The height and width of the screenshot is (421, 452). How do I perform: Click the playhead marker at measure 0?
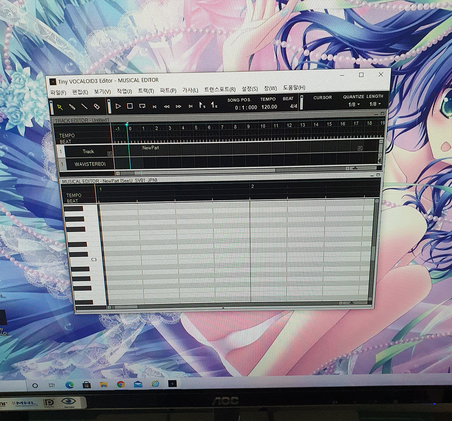(x=127, y=124)
